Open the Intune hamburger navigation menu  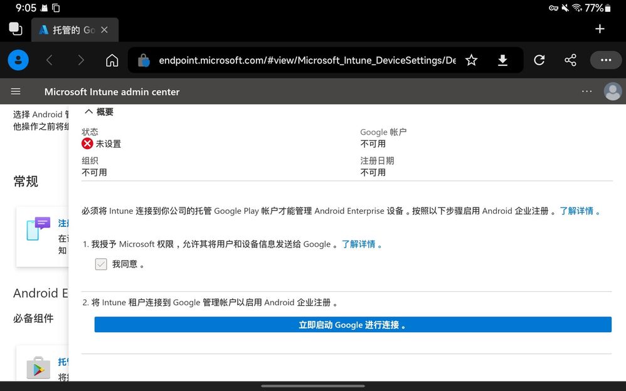point(16,91)
